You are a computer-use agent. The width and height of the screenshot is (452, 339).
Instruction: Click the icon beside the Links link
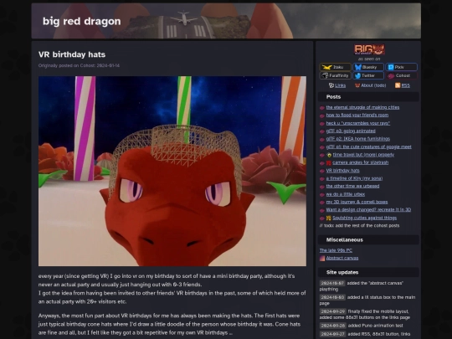coord(331,85)
